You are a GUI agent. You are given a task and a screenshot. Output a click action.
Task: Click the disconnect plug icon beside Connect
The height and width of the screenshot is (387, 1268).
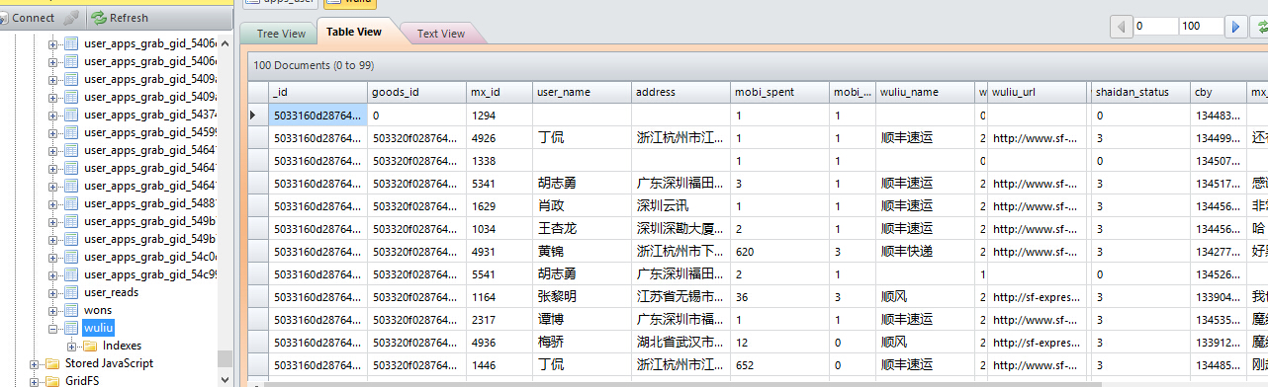71,18
